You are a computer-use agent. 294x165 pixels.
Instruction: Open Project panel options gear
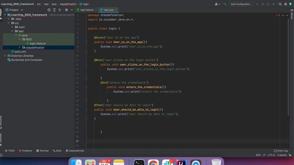66,10
